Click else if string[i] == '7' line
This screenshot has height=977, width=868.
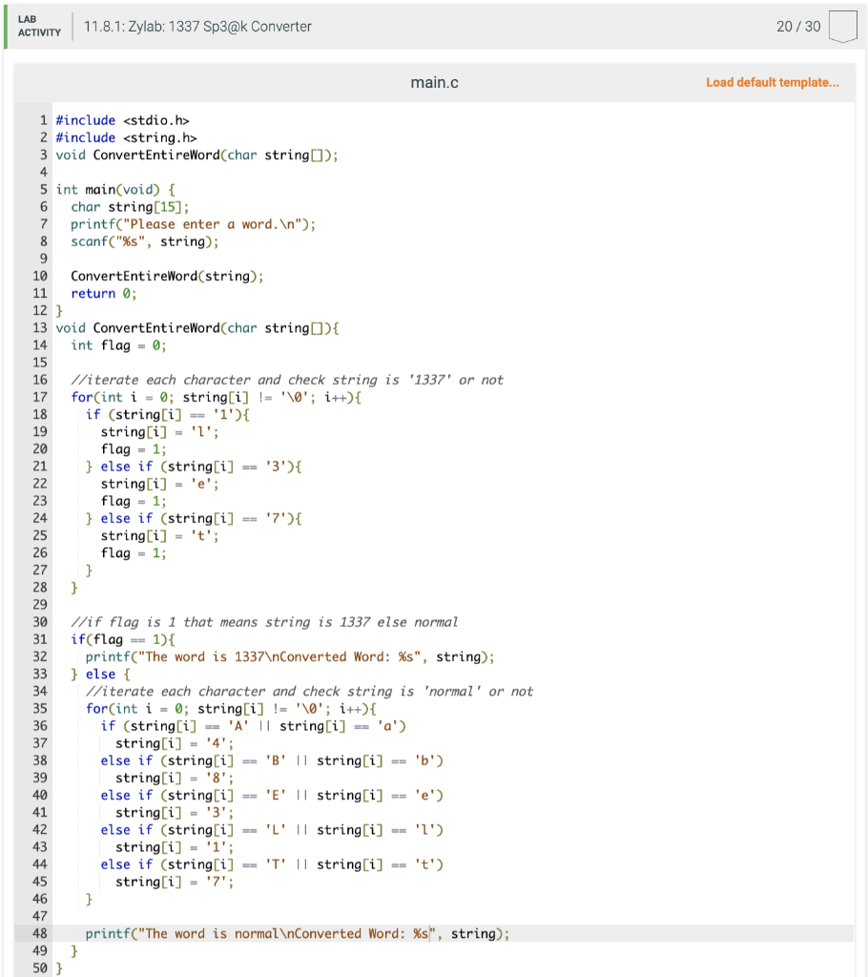(194, 518)
